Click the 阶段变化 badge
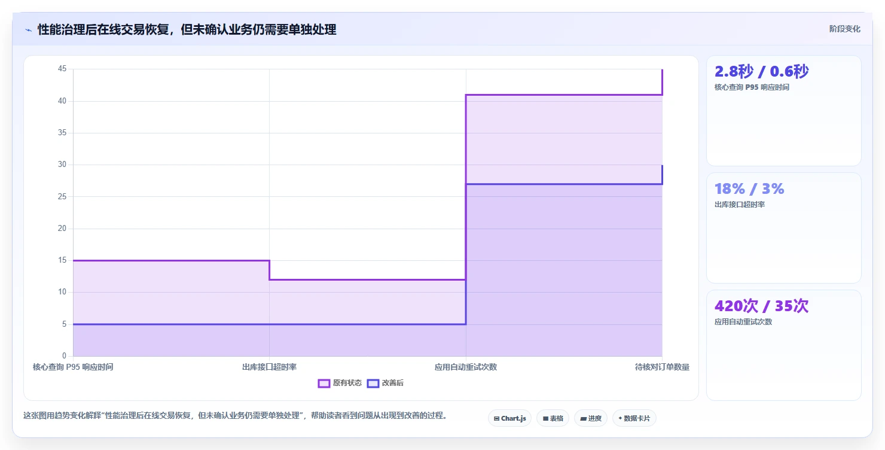 pos(844,29)
